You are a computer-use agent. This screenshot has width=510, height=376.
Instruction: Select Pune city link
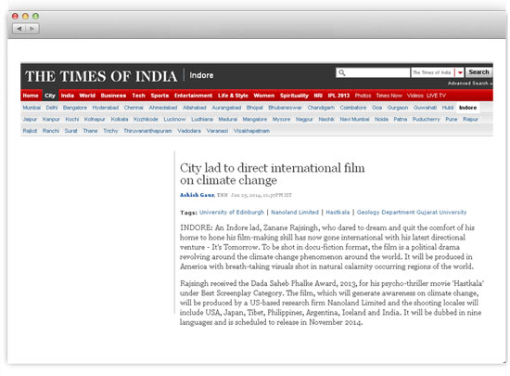pos(452,119)
